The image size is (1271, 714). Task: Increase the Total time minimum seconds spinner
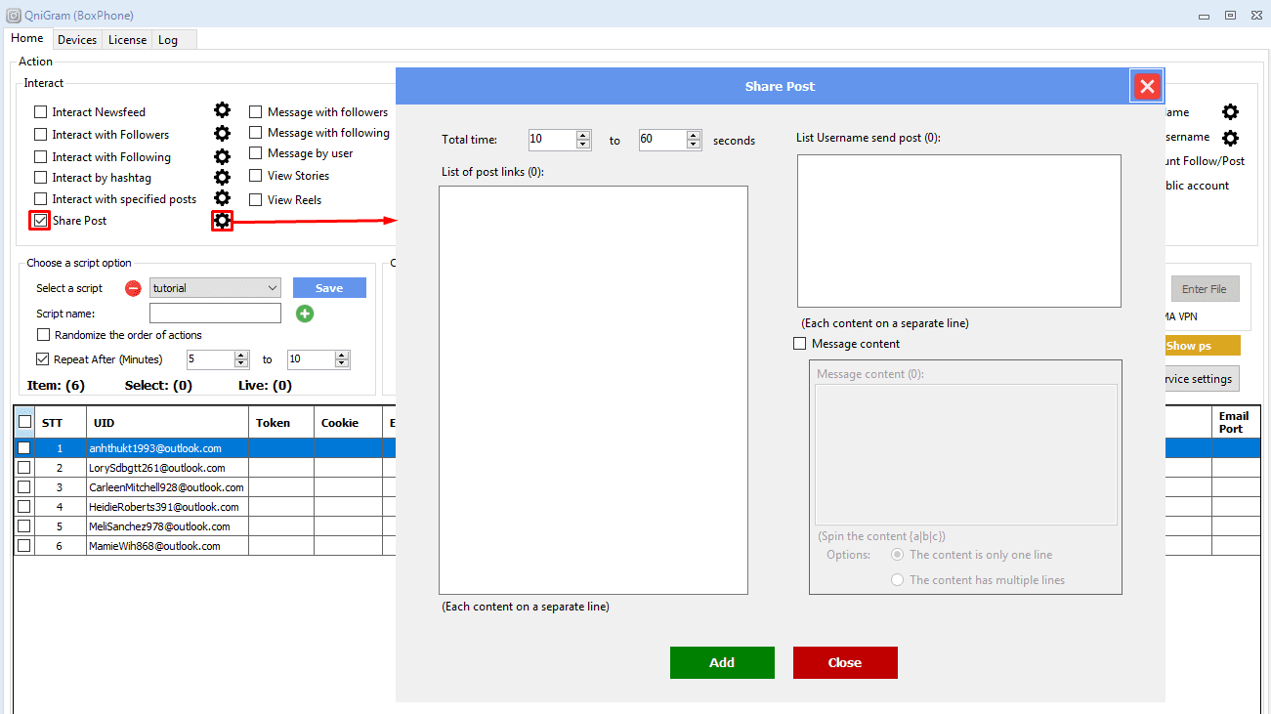[x=583, y=135]
